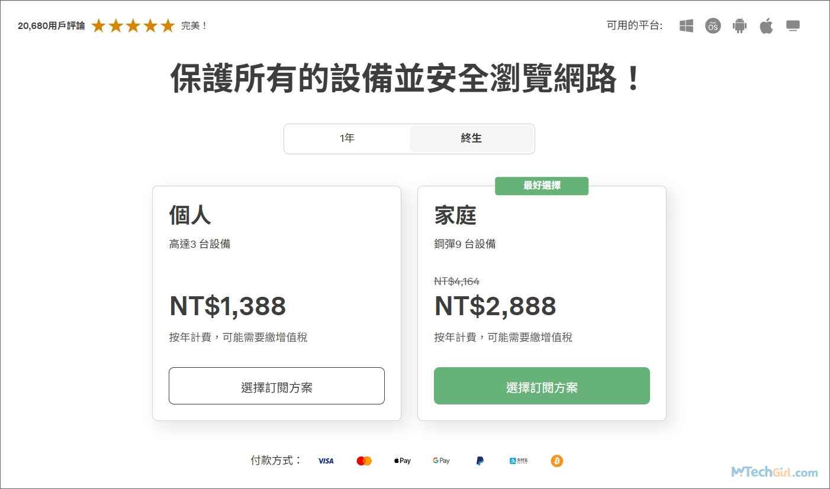Click the Windows platform icon
Screen dimensions: 830x489
point(686,26)
